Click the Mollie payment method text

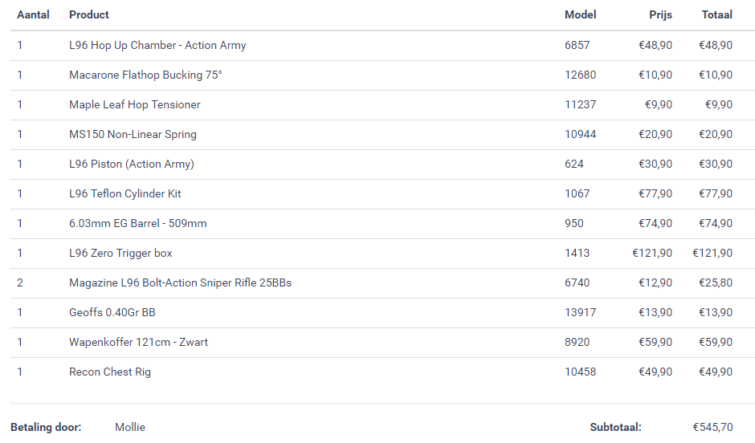point(130,427)
